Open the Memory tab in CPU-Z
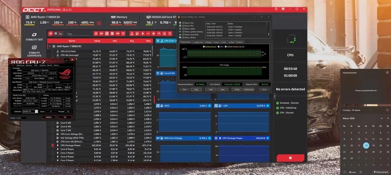The image size is (391, 175). [x=29, y=65]
